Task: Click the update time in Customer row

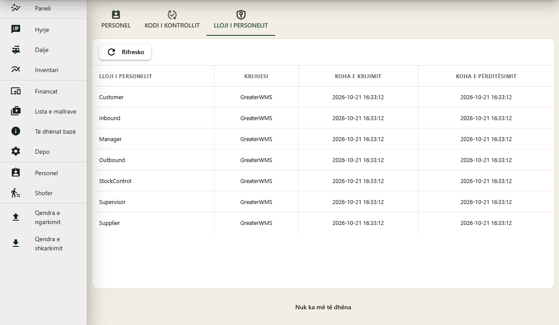Action: click(x=486, y=97)
